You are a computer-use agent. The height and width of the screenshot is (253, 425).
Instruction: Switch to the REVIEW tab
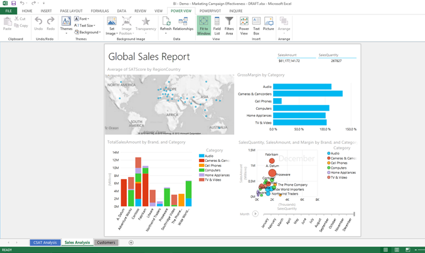[x=141, y=11]
